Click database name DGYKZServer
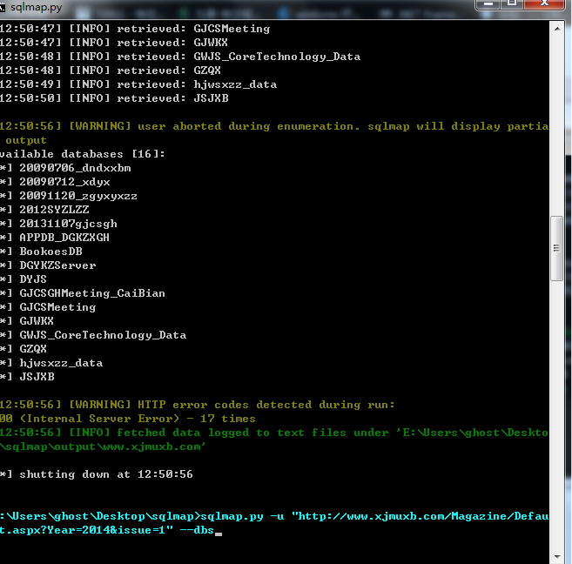This screenshot has height=564, width=572. [57, 265]
